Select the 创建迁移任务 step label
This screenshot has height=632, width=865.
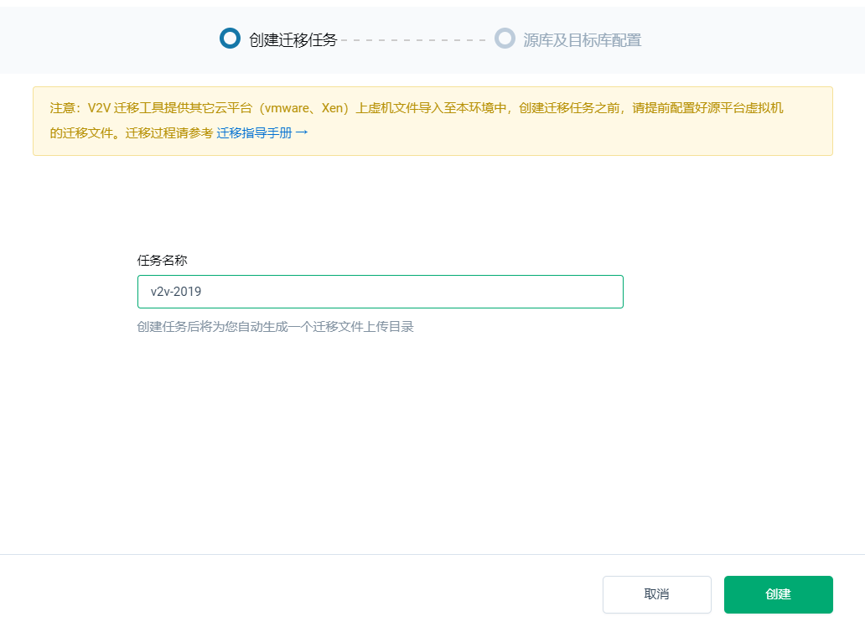tap(293, 39)
